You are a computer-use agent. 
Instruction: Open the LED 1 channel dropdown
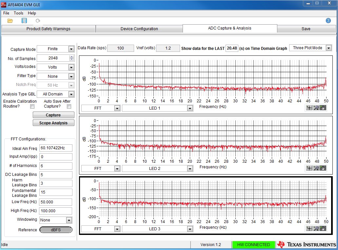click(190, 108)
